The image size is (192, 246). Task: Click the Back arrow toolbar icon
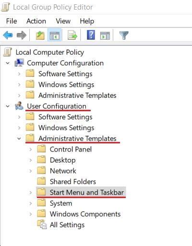(8, 35)
